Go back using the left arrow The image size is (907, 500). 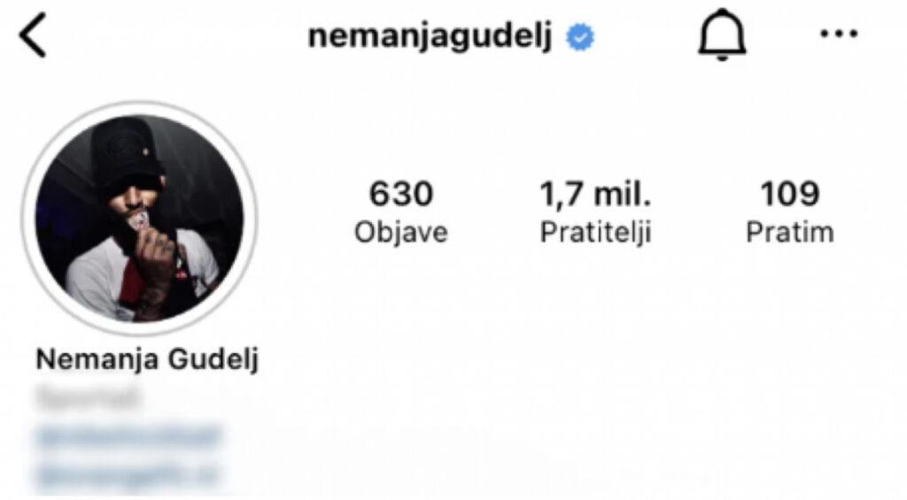33,35
